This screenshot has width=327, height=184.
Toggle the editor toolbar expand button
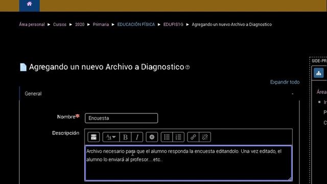(x=94, y=137)
